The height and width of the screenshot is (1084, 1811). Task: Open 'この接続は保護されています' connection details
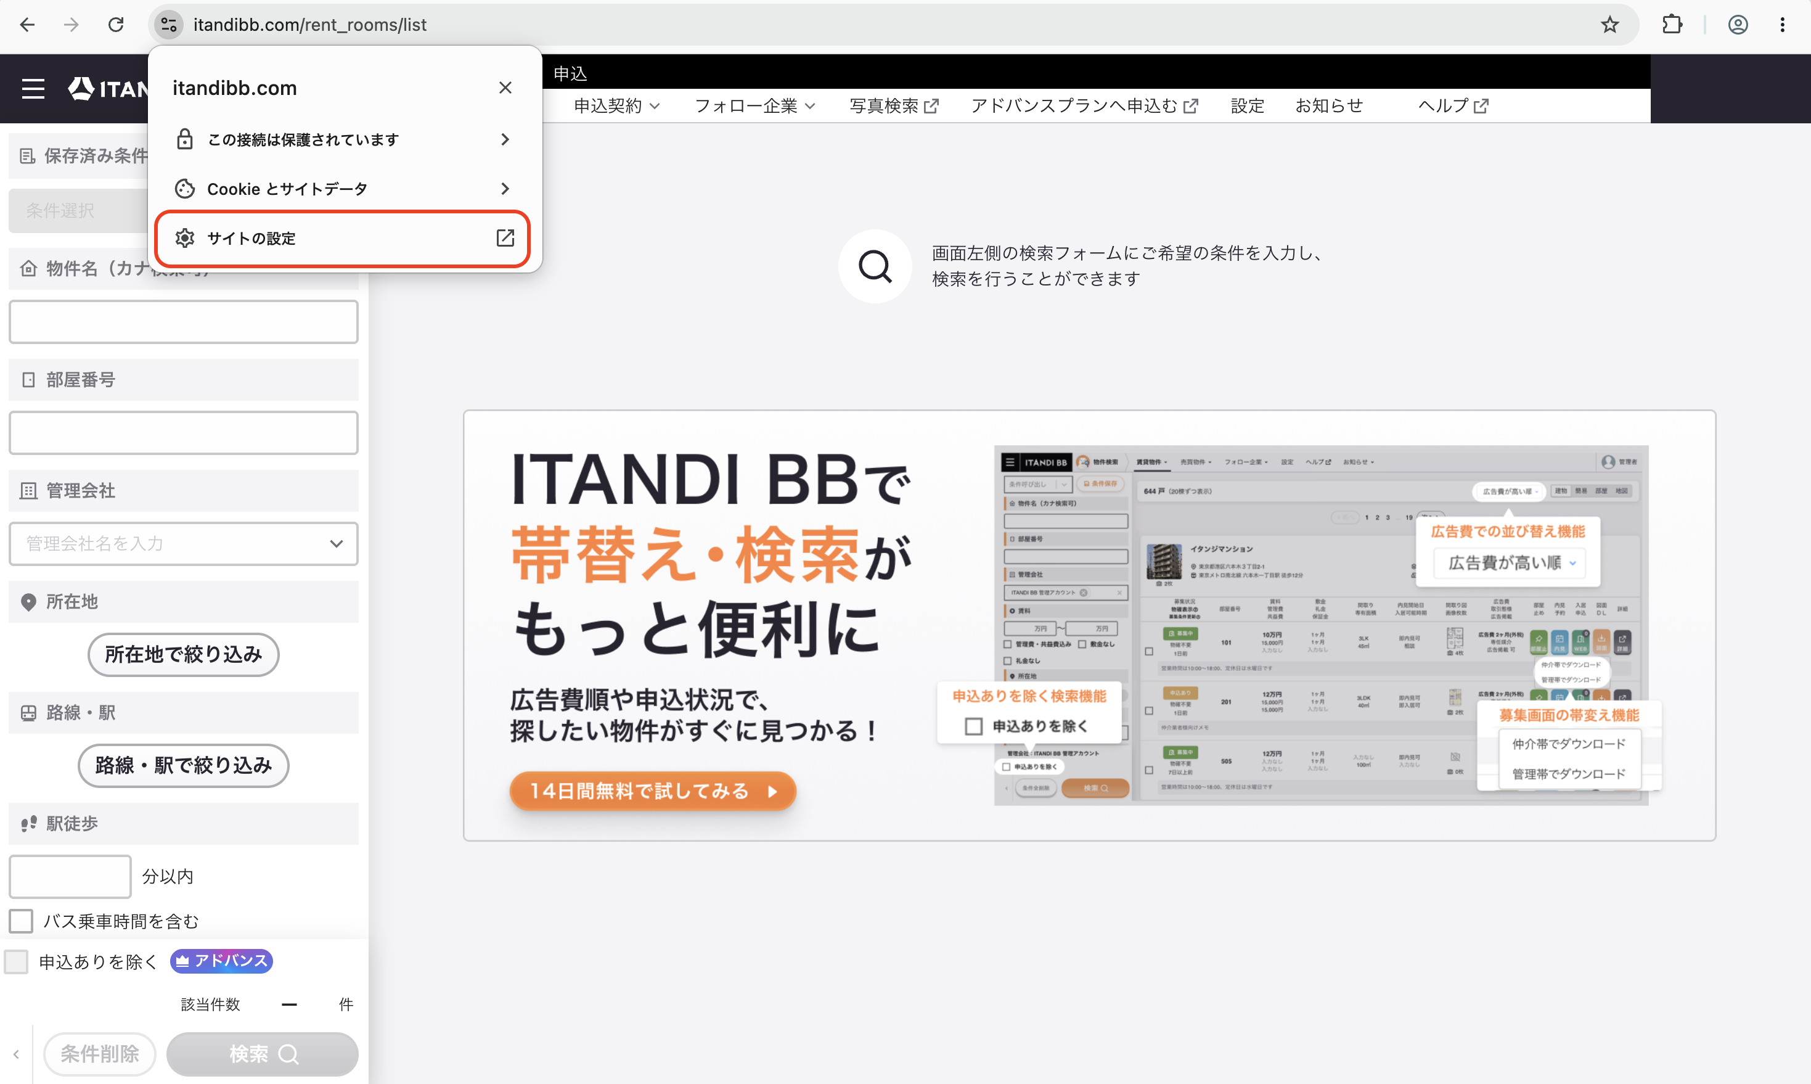pos(343,139)
